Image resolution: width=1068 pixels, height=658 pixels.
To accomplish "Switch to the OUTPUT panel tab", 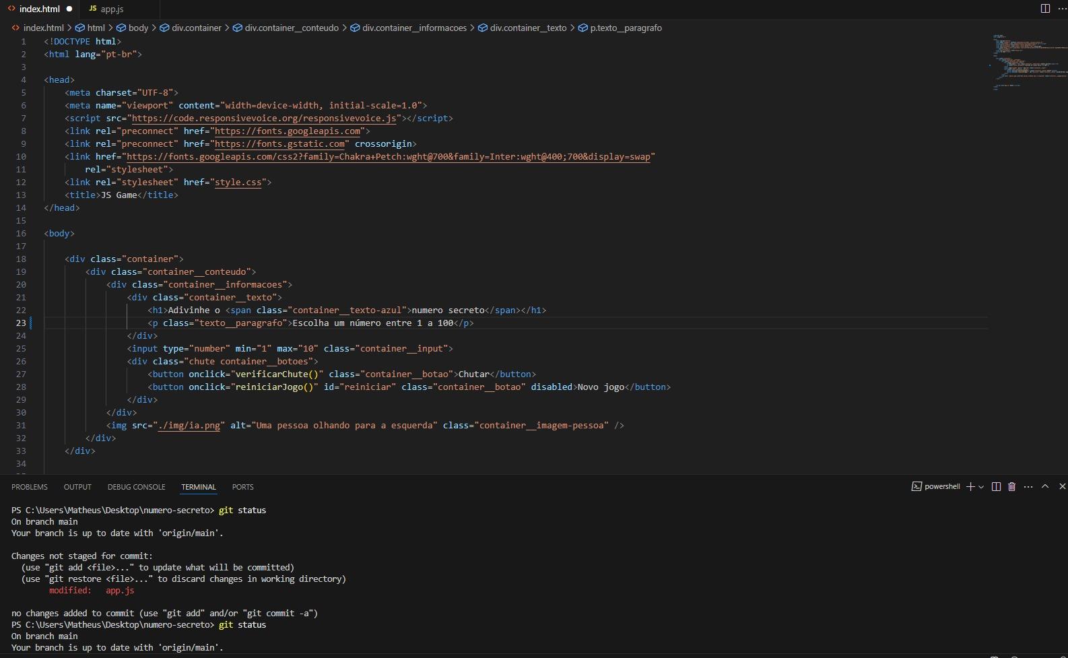I will (x=77, y=487).
